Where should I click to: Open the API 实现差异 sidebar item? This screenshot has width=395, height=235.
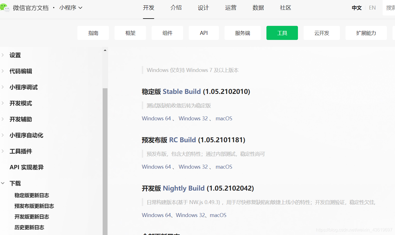[x=26, y=167]
